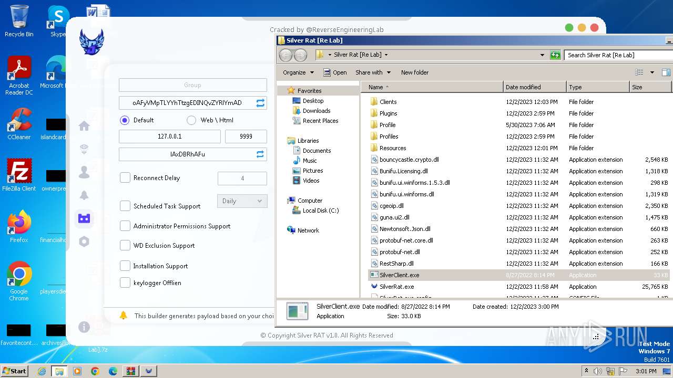Screen dimensions: 673x378
Task: Select Downloads in the navigation pane
Action: click(x=317, y=111)
